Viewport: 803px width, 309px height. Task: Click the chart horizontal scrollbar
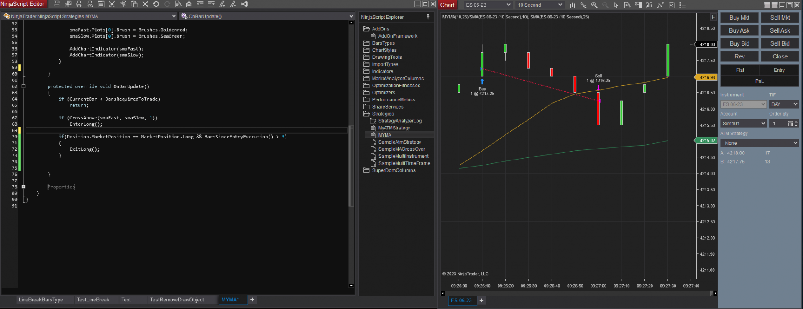click(x=577, y=293)
